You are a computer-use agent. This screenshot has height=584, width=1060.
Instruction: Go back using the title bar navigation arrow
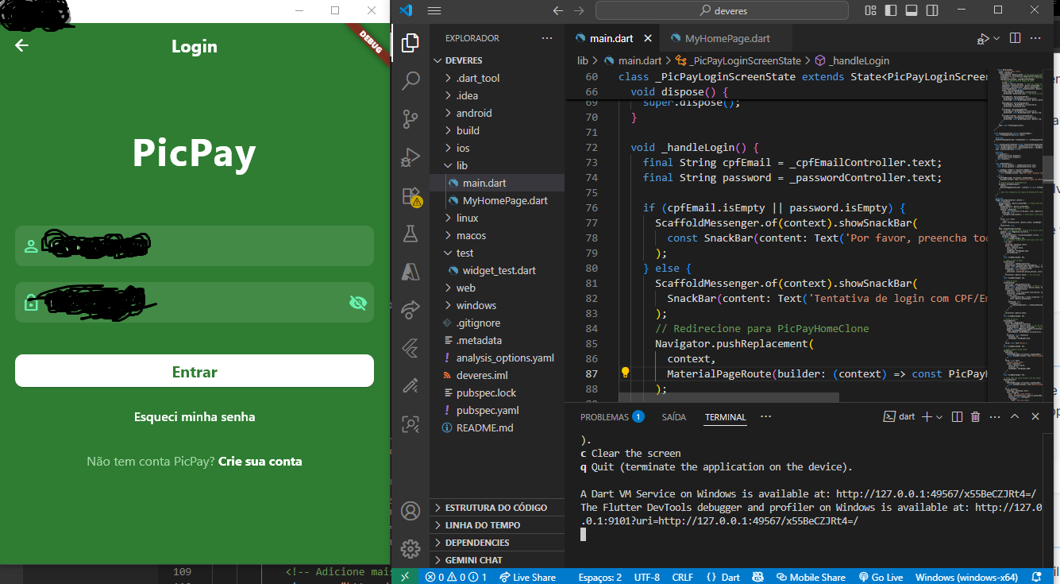point(557,10)
